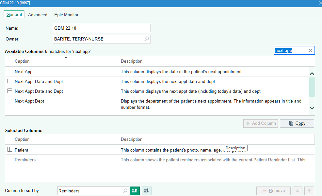This screenshot has height=196, width=322.
Task: Click the Reminders description text
Action: [215, 160]
